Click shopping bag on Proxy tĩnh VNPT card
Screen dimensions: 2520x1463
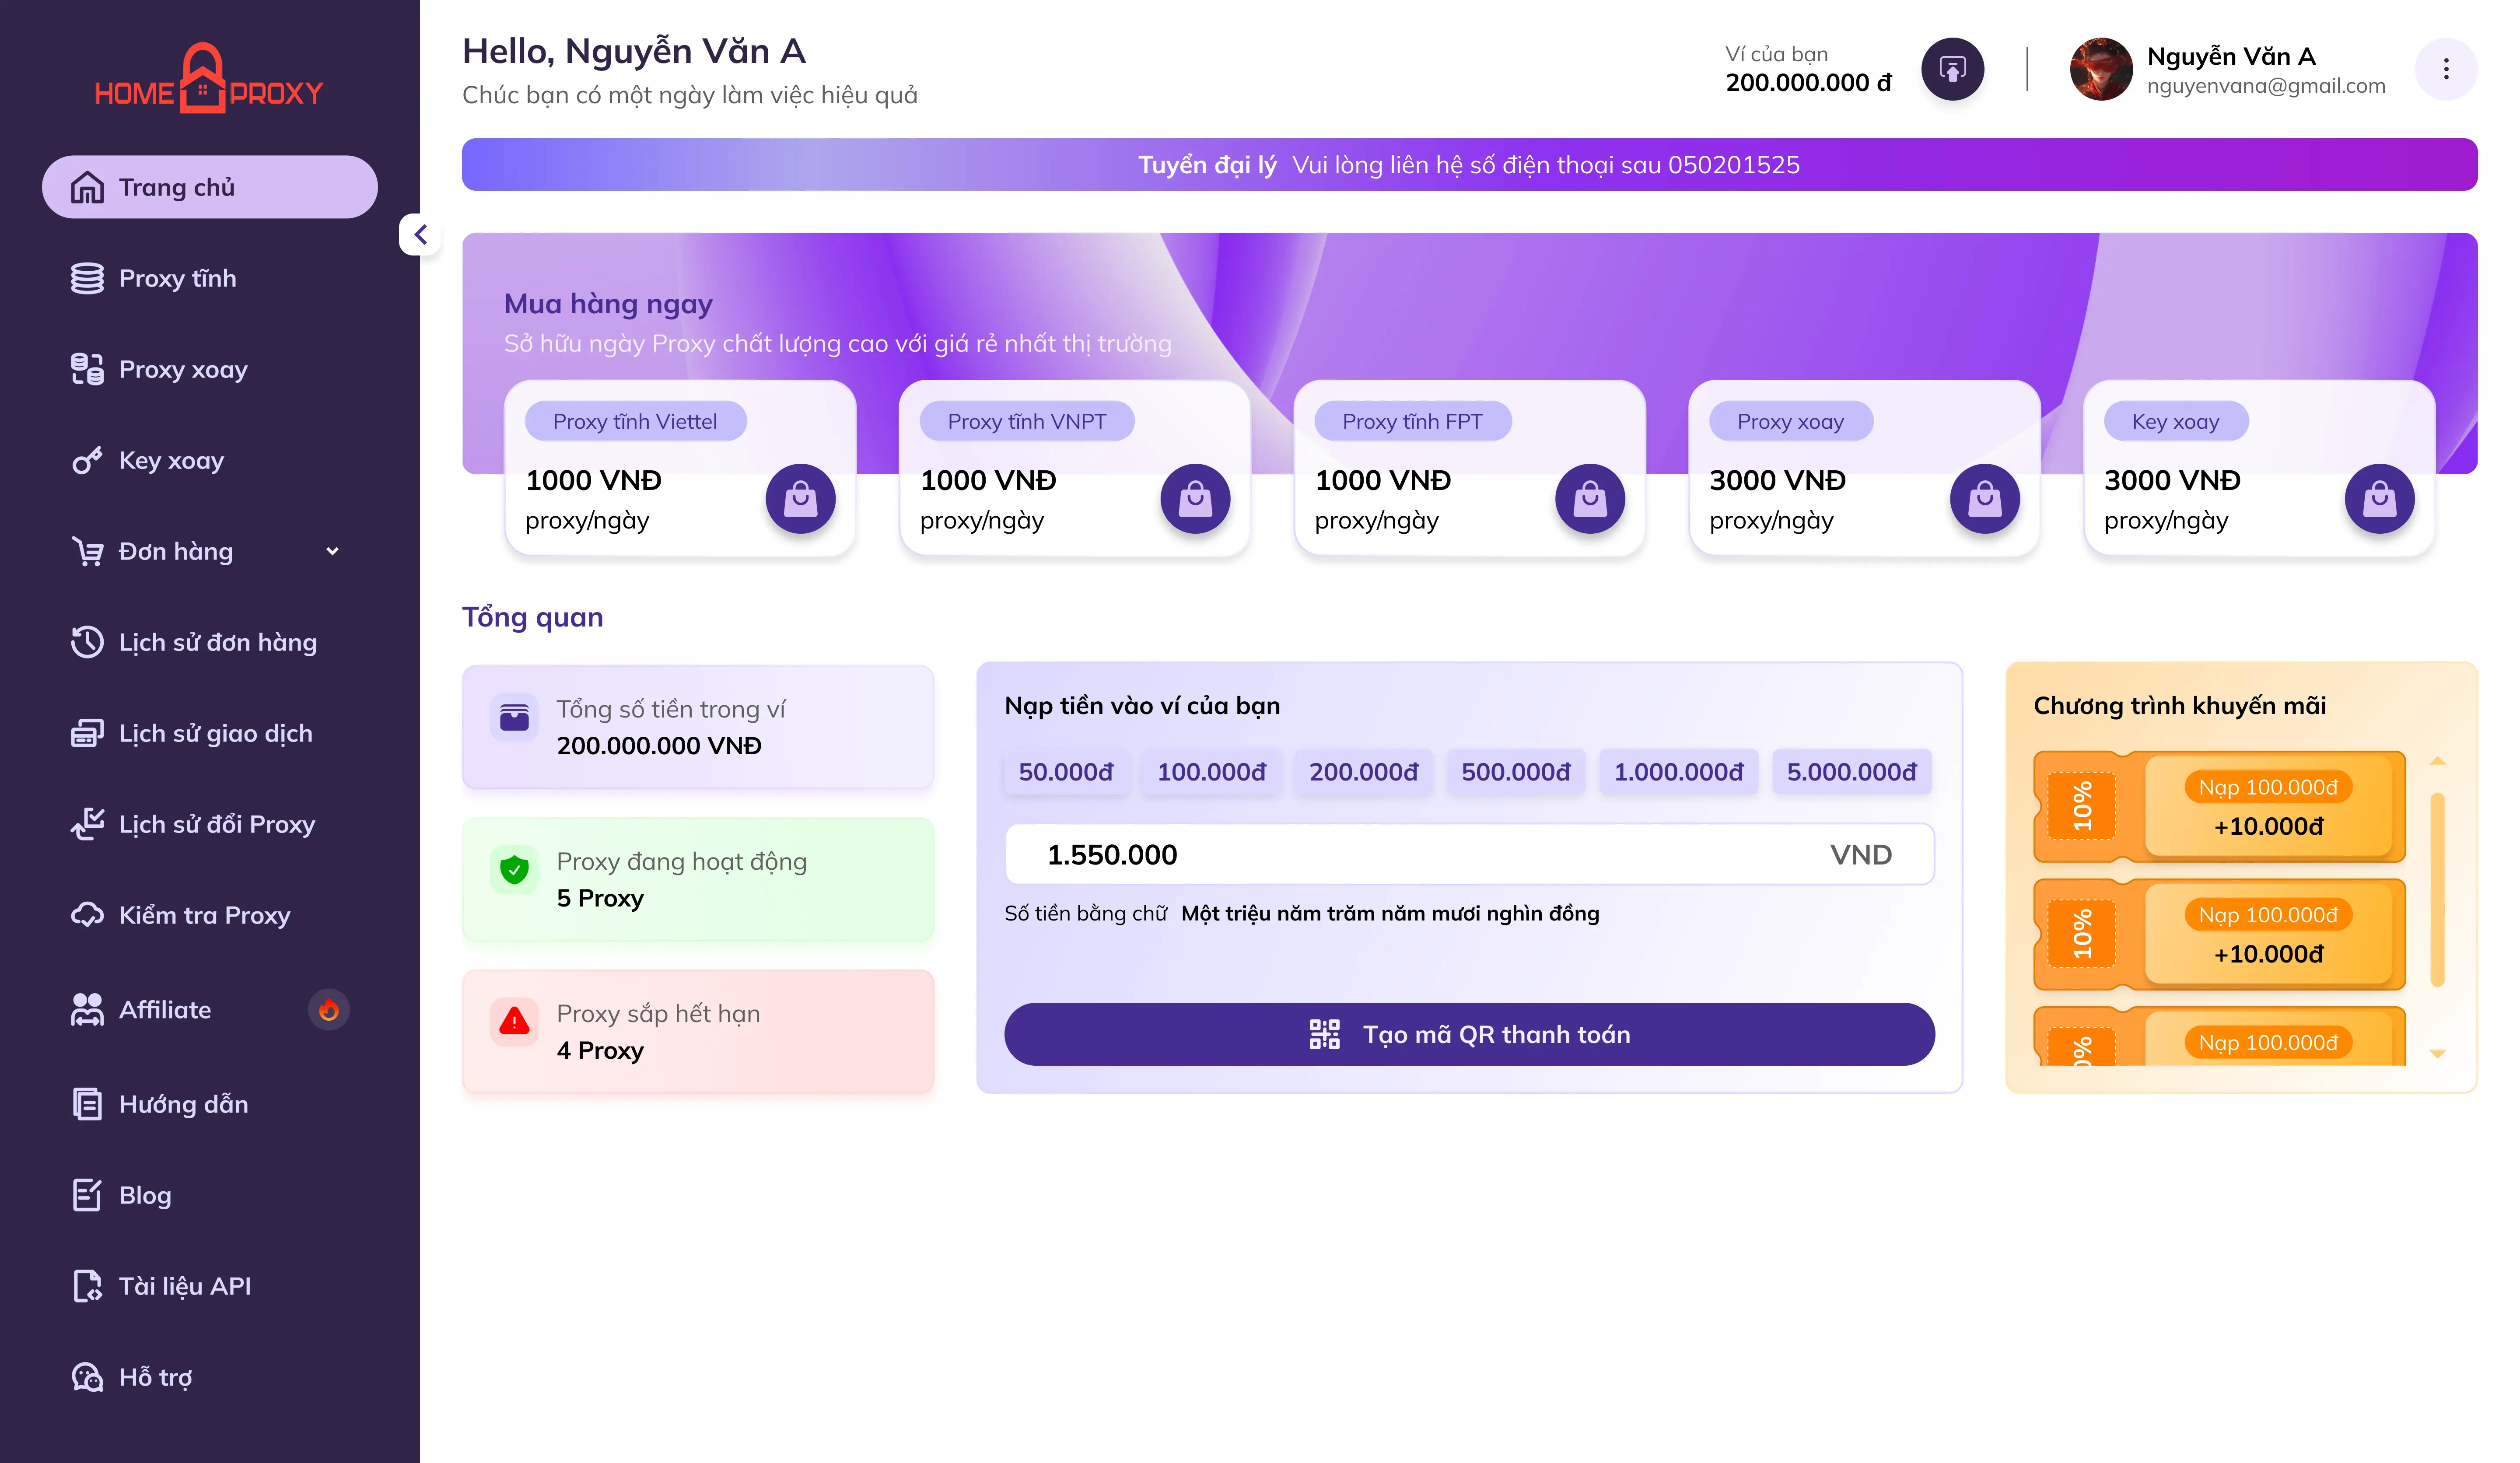pyautogui.click(x=1195, y=498)
